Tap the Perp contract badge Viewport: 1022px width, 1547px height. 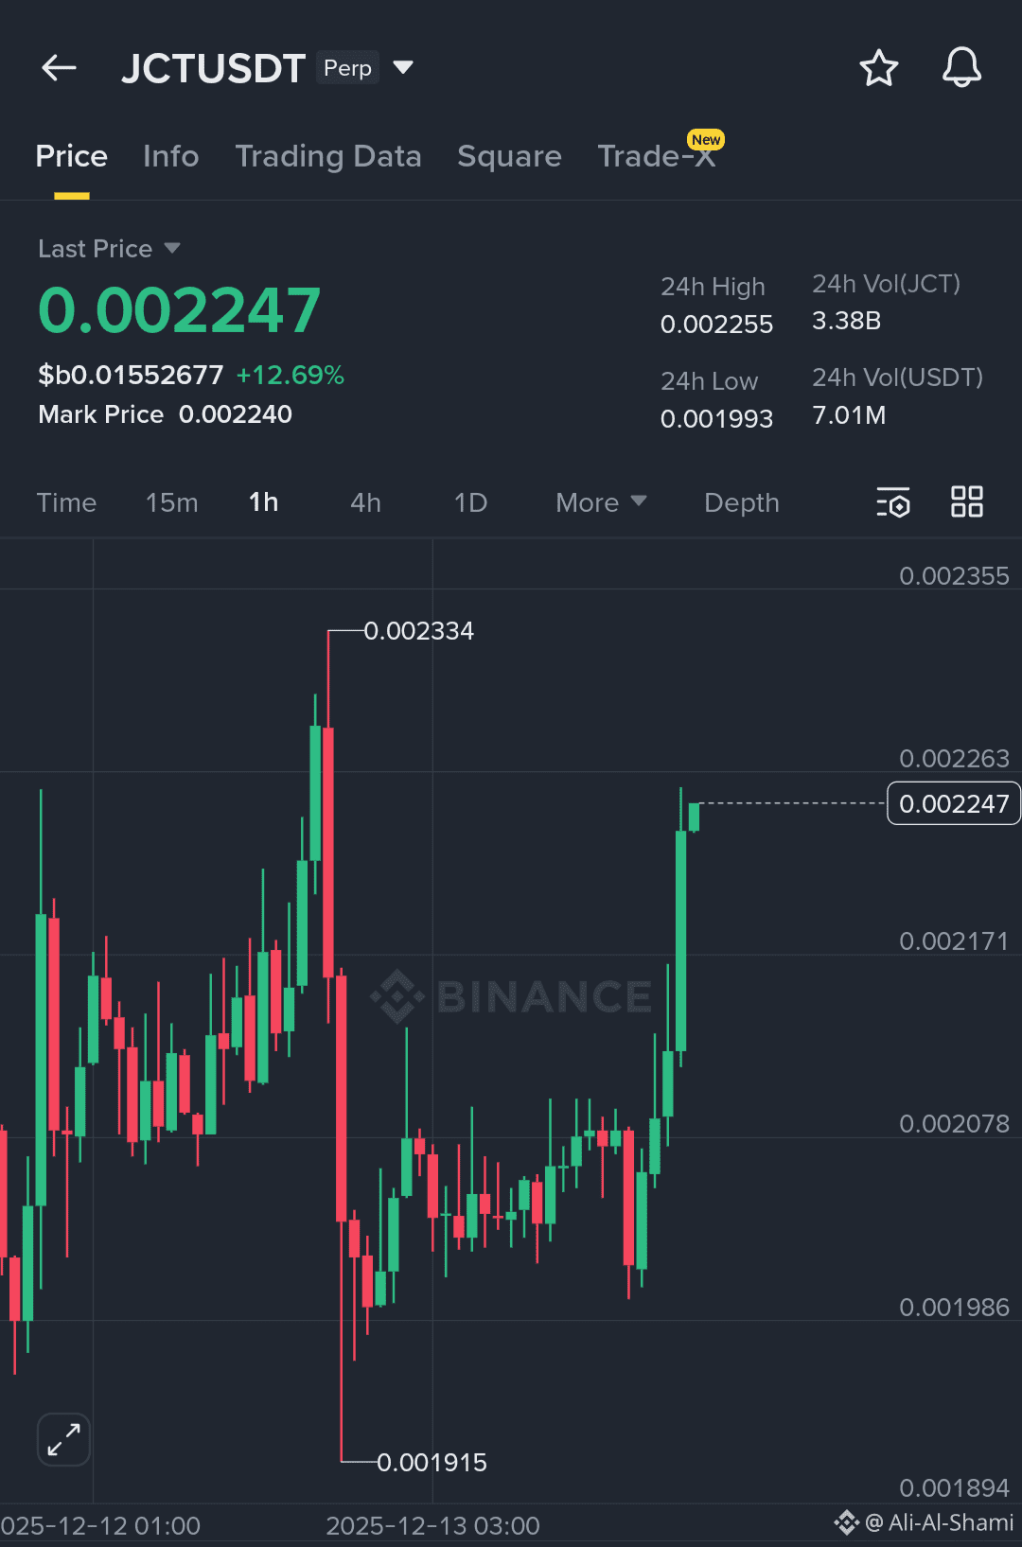pyautogui.click(x=347, y=68)
